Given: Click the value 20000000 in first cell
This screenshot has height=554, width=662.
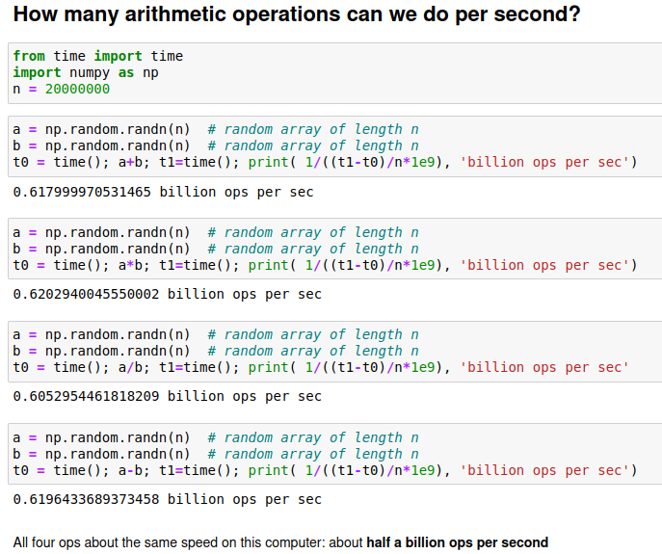Looking at the screenshot, I should pyautogui.click(x=77, y=89).
